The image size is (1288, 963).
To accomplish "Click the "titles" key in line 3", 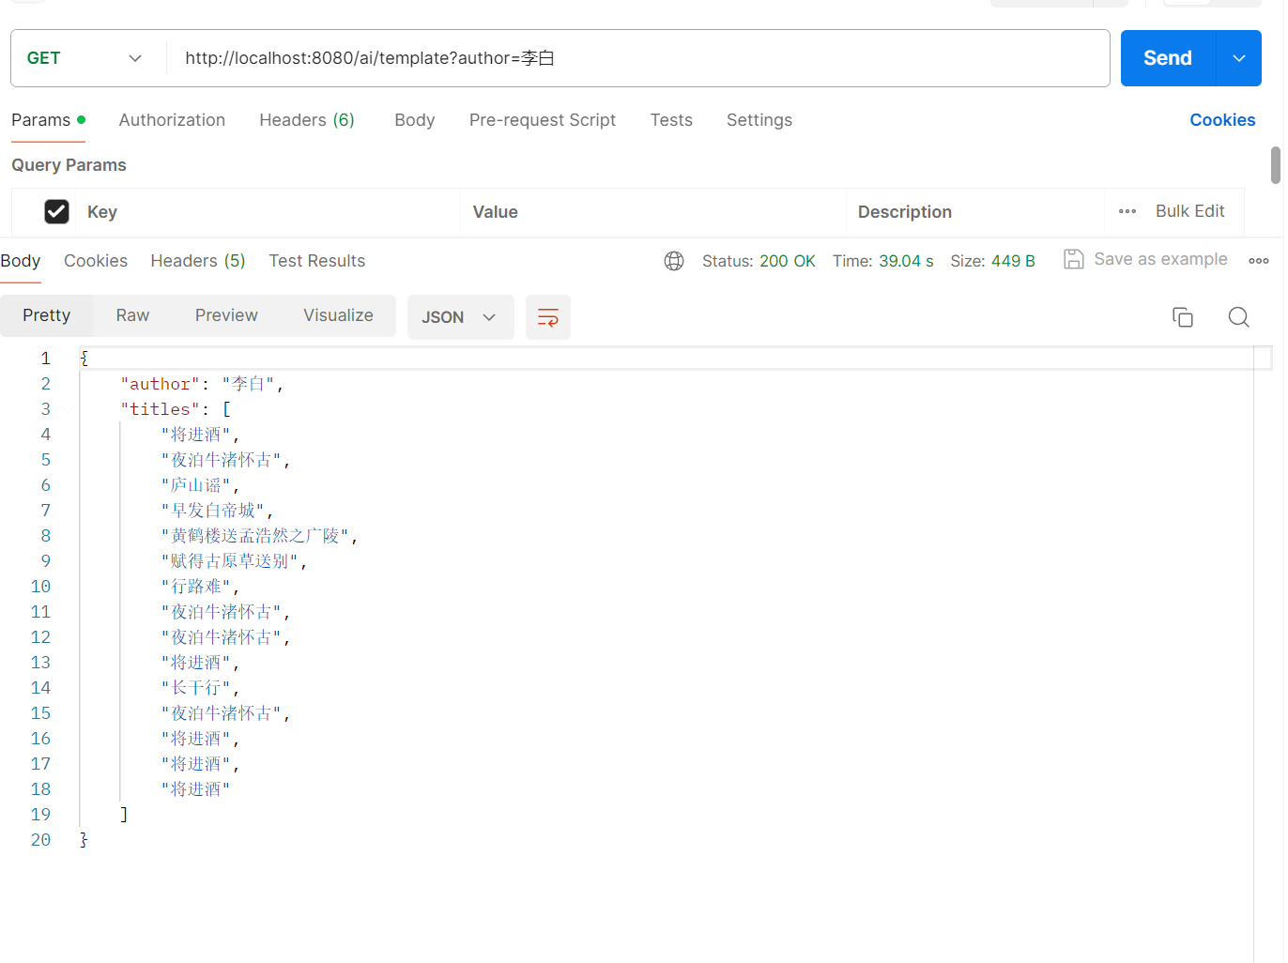I will point(160,409).
